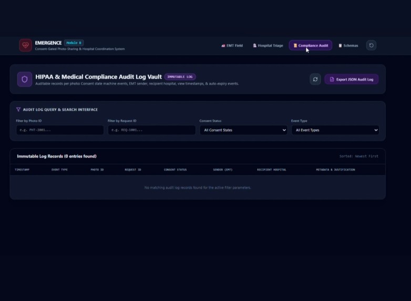The width and height of the screenshot is (411, 301).
Task: Click the Timestamp column header
Action: pos(22,170)
